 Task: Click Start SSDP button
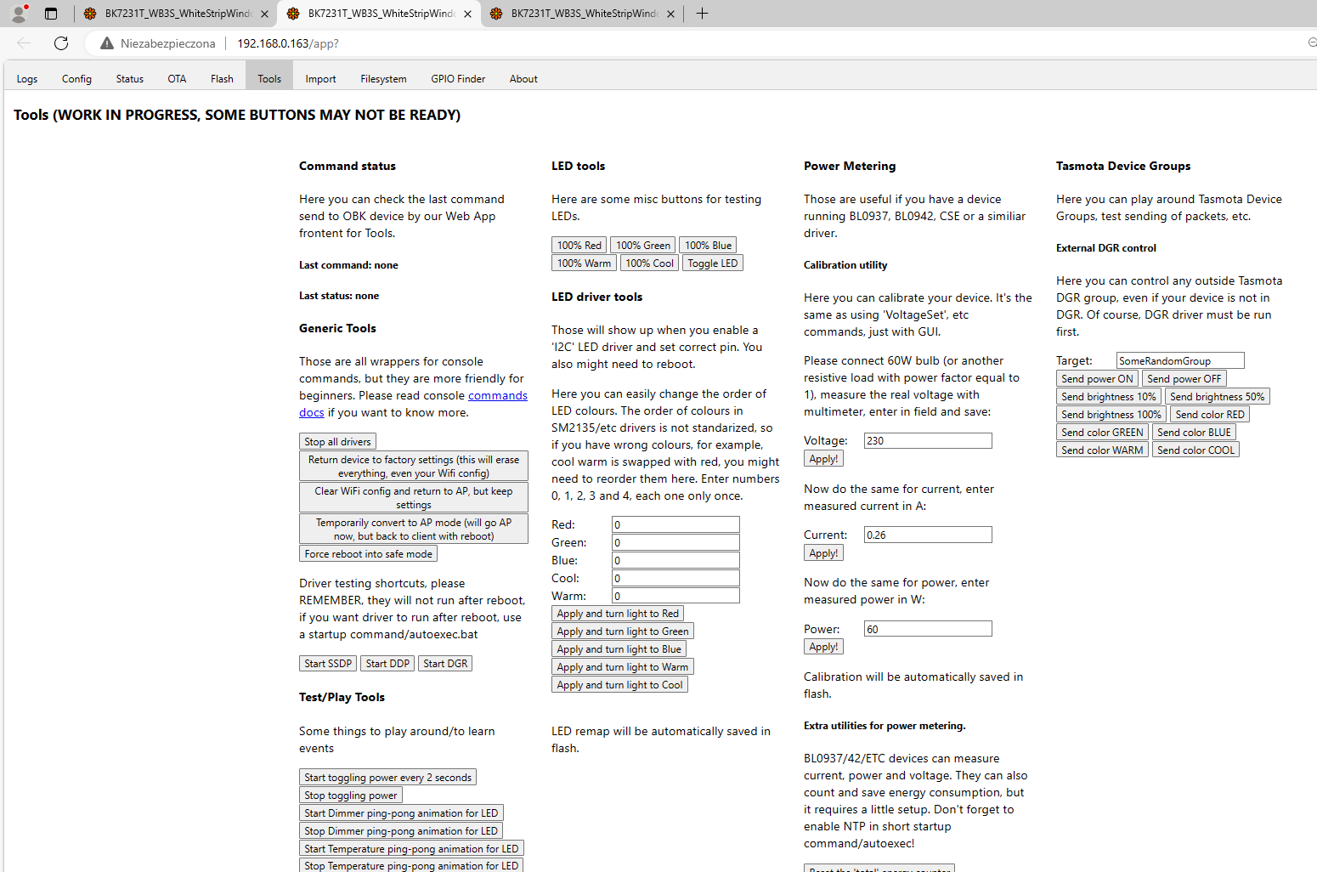[328, 664]
